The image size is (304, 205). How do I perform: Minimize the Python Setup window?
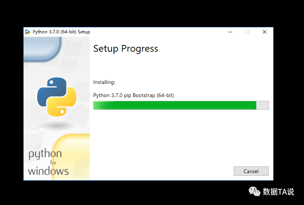(x=230, y=32)
